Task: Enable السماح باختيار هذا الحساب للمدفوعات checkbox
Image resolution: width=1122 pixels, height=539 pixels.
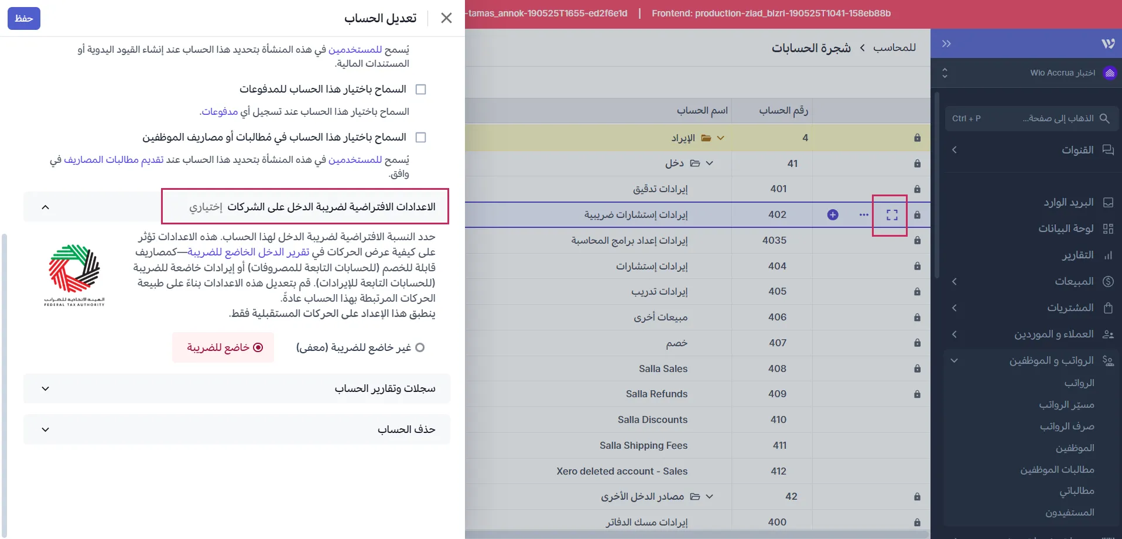Action: [x=421, y=88]
